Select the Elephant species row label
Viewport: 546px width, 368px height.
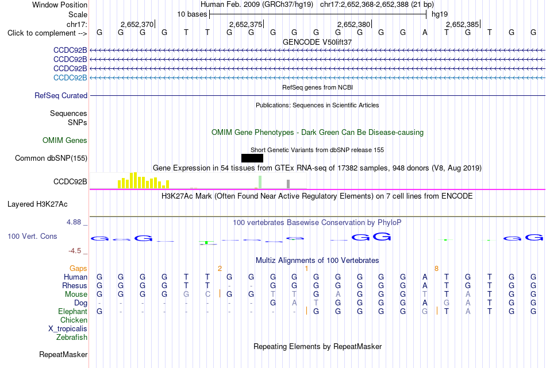coord(72,312)
